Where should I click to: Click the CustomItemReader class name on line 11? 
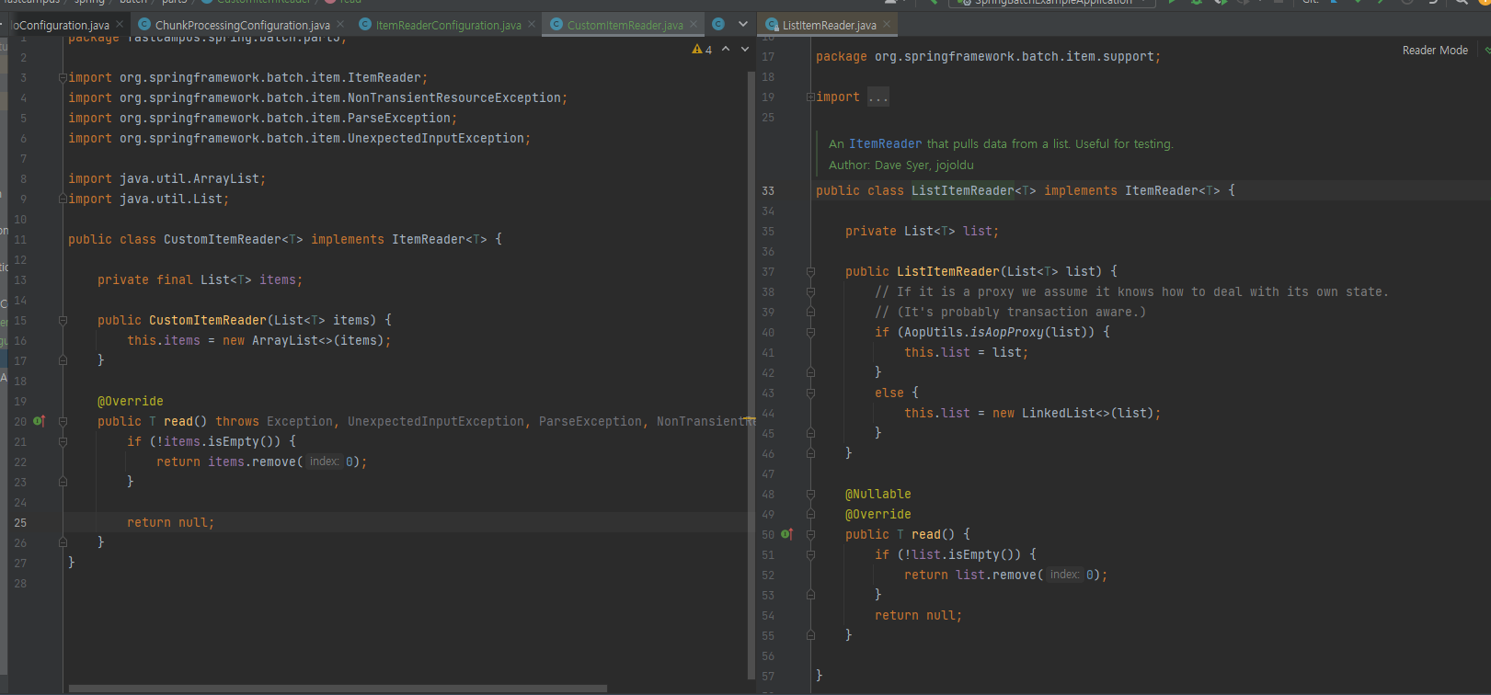tap(222, 239)
